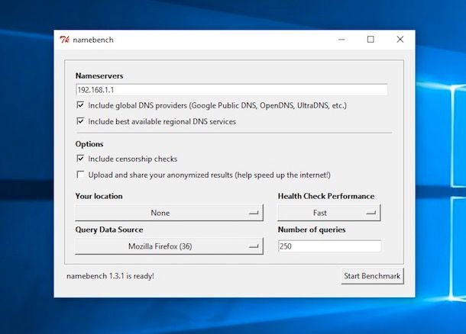Click 'namebench 1.3.1 is ready!' status text

point(110,276)
